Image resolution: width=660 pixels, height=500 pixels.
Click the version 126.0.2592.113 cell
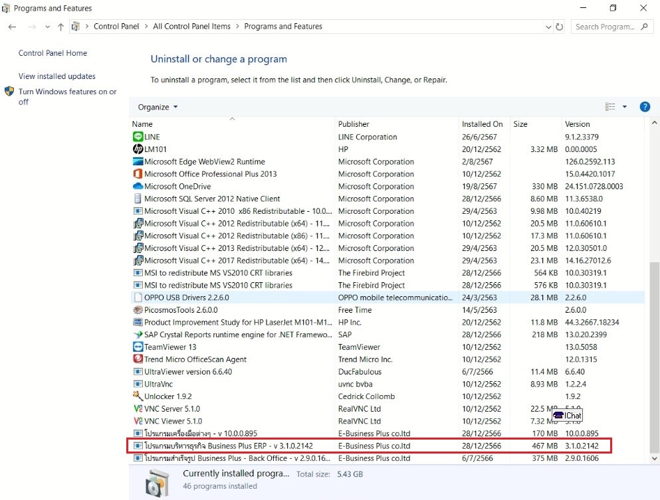(x=590, y=161)
